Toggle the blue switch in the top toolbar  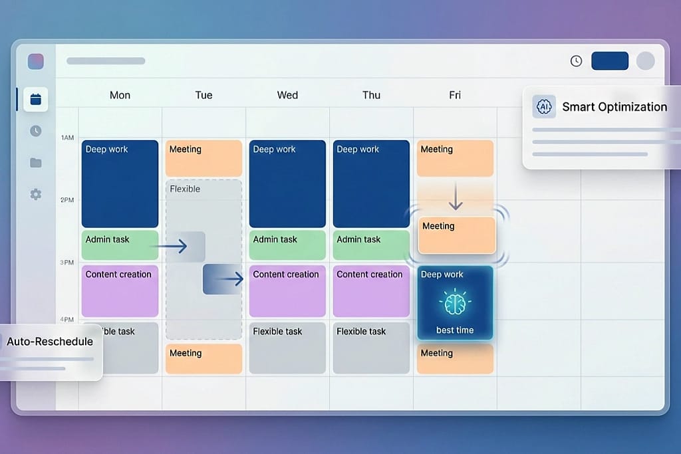point(610,60)
